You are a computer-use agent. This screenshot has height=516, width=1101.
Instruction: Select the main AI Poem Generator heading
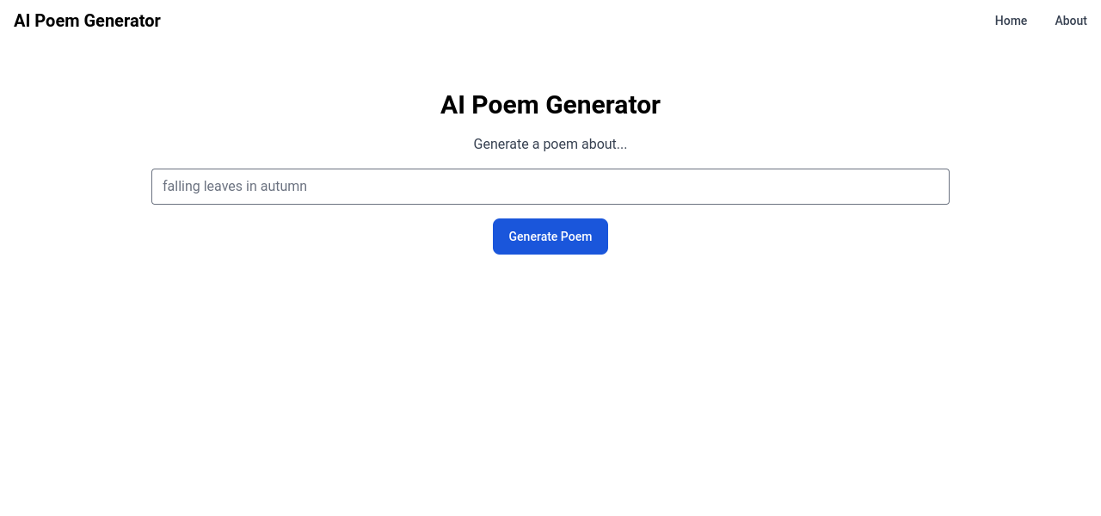pos(550,105)
